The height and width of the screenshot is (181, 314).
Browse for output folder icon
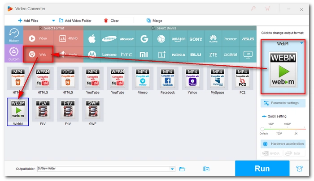(182, 169)
